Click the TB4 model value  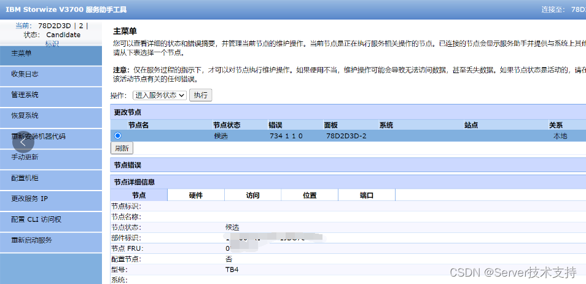[232, 269]
